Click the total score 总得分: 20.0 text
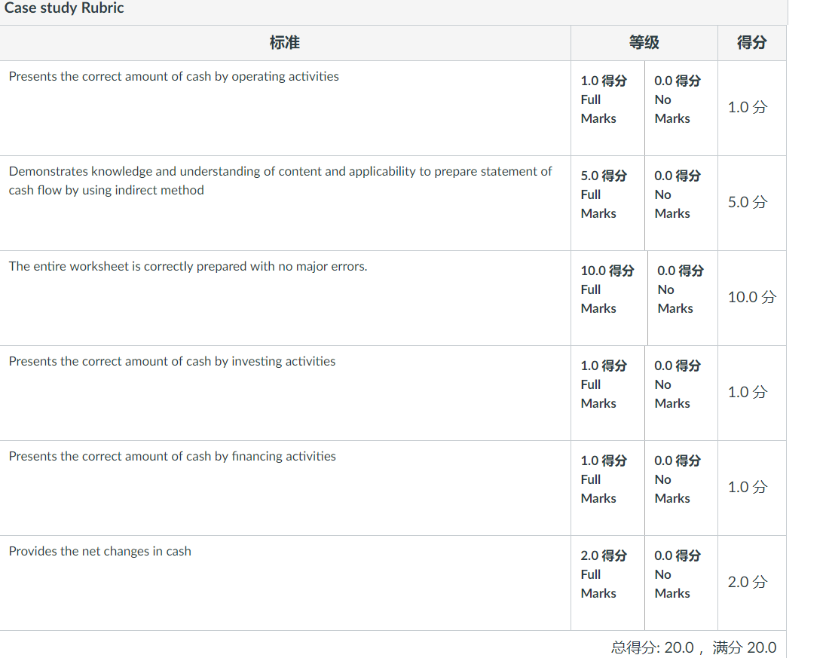The image size is (826, 658). click(652, 647)
